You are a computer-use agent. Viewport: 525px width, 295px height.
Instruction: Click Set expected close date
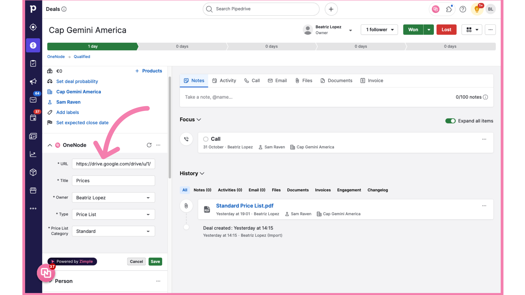pos(82,123)
